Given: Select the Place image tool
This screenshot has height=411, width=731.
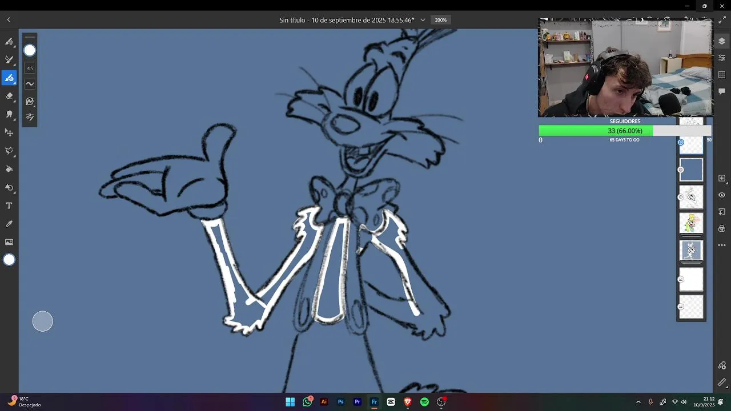Looking at the screenshot, I should pos(9,242).
